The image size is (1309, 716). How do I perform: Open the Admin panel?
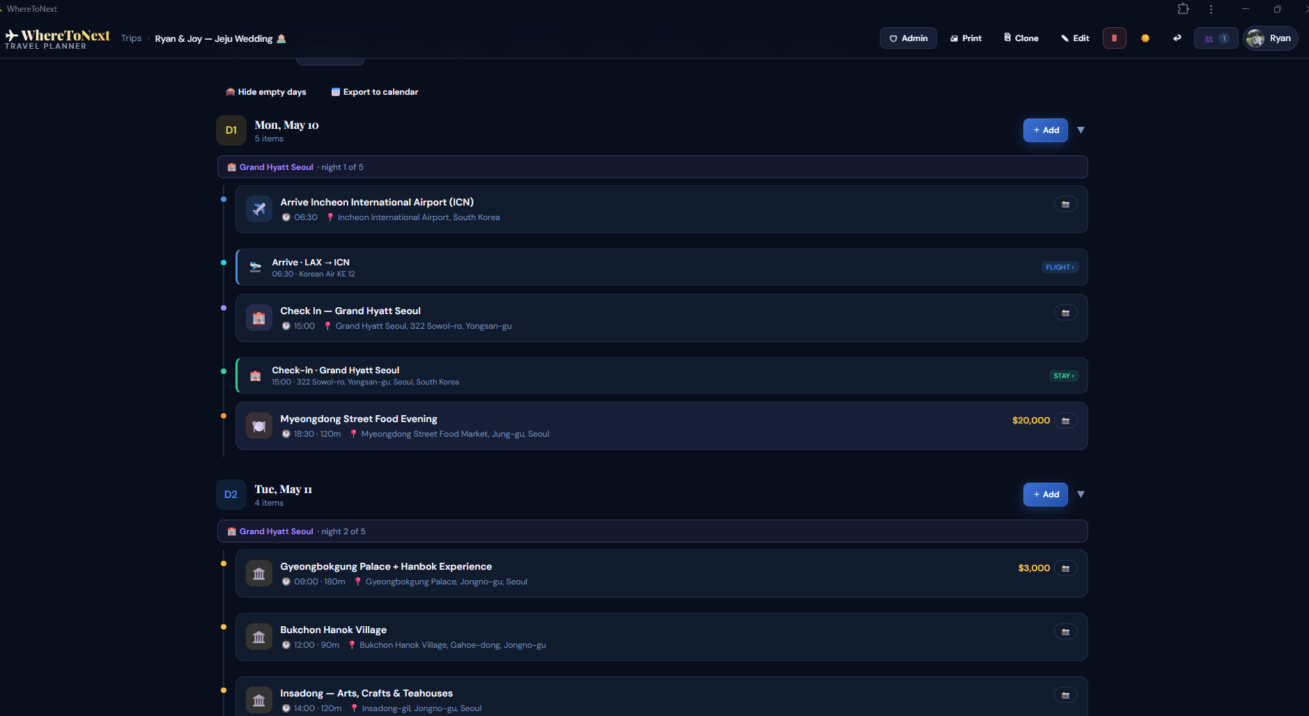(x=908, y=38)
